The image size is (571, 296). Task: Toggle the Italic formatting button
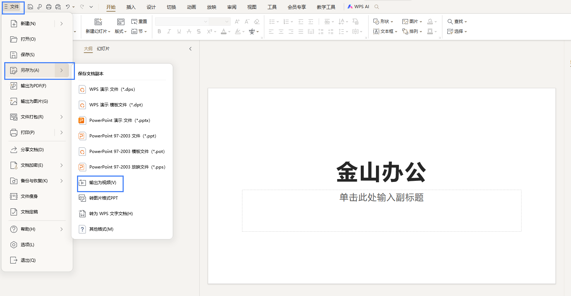tap(169, 31)
